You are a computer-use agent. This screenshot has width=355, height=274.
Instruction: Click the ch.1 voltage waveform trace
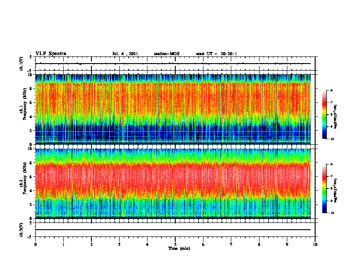click(x=173, y=64)
